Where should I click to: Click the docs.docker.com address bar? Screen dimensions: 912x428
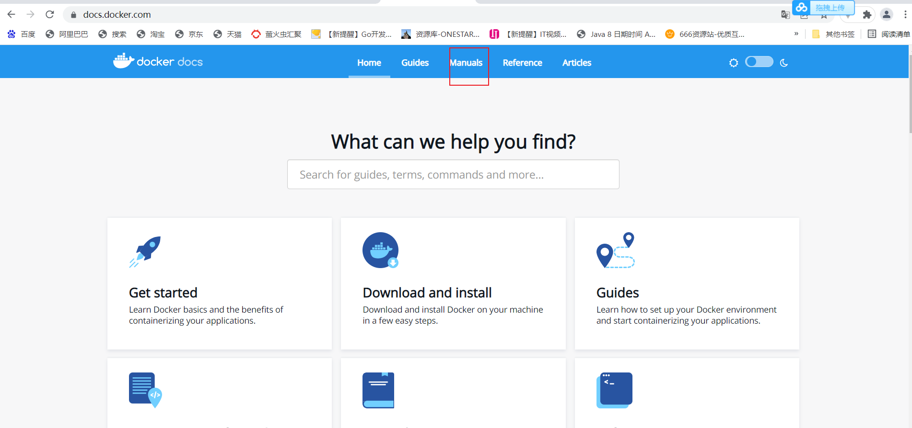tap(422, 15)
